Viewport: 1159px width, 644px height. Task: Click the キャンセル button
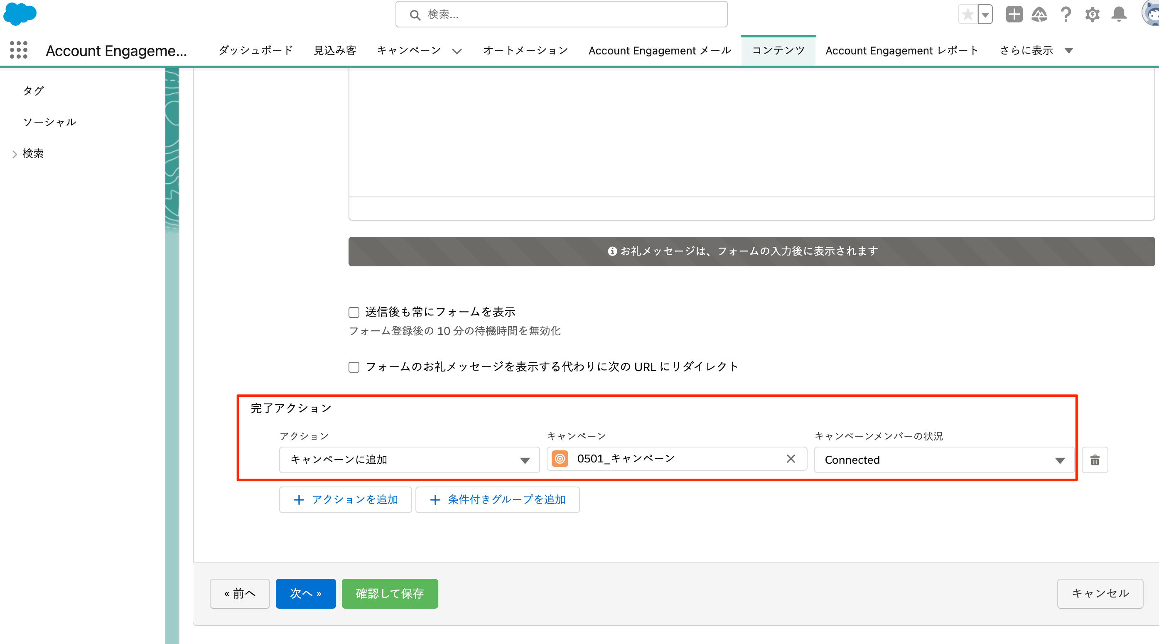[1100, 594]
